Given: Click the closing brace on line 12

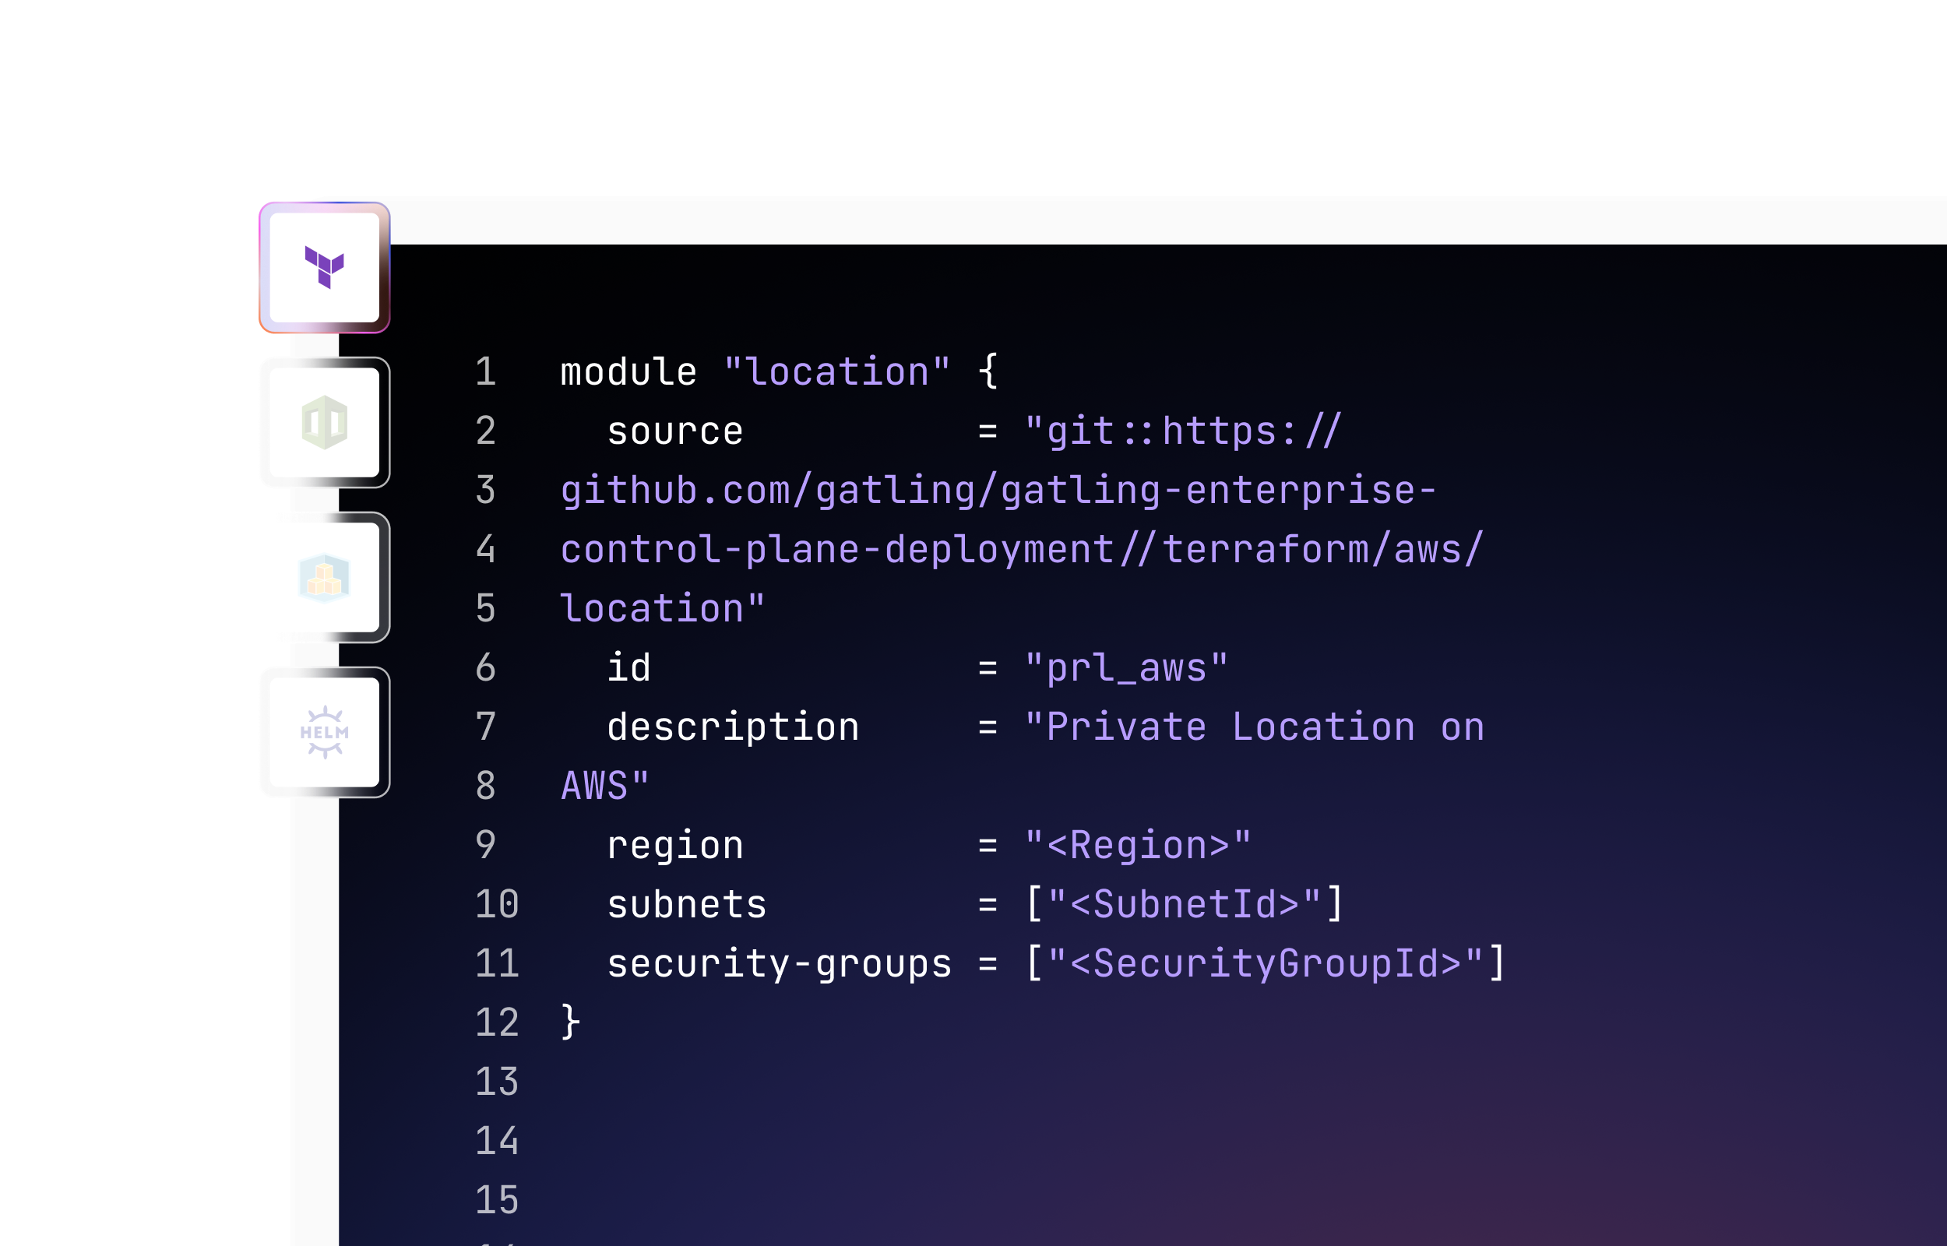Looking at the screenshot, I should point(570,1022).
